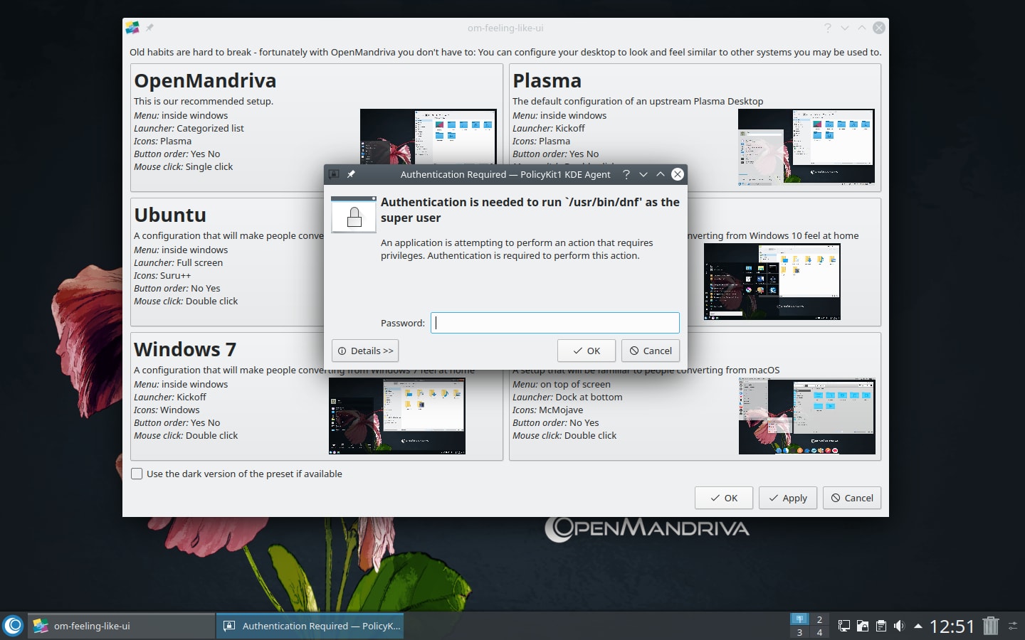Screen dimensions: 1025x640
Task: Close the om-feeling-like-ui window
Action: click(879, 28)
